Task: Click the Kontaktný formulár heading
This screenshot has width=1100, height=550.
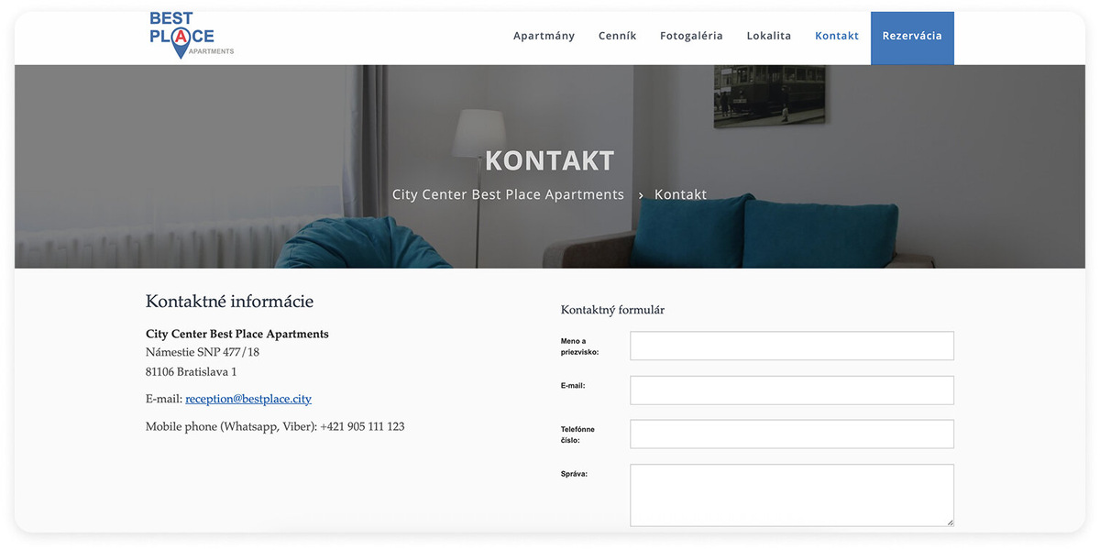Action: [x=612, y=310]
